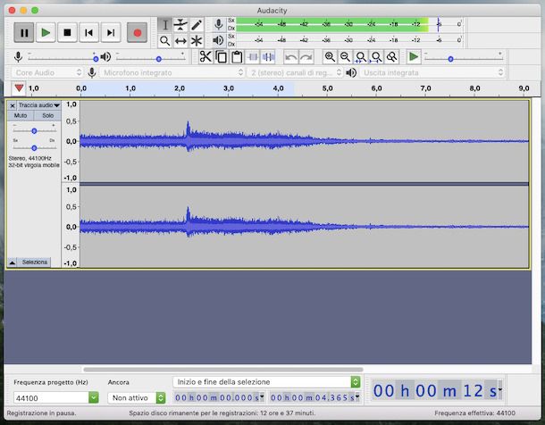
Task: Stop recording with the Stop button
Action: point(67,33)
